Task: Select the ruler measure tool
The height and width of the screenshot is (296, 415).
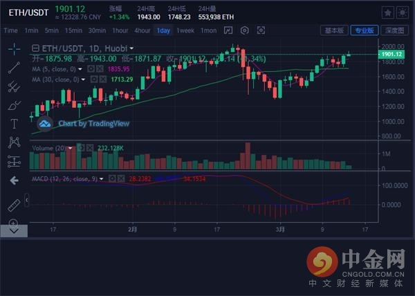Action: point(14,205)
